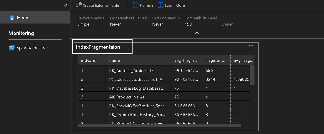
Task: Select Home in the sidebar
Action: point(23,18)
